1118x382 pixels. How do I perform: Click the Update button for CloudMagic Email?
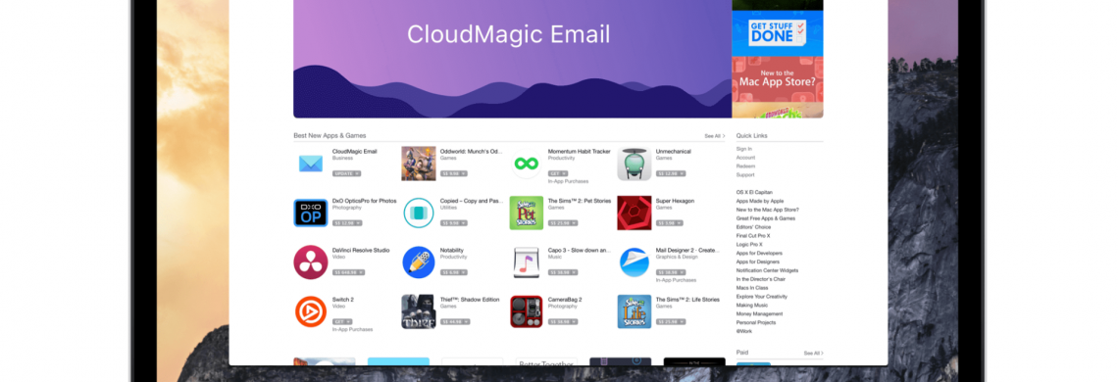(x=346, y=174)
